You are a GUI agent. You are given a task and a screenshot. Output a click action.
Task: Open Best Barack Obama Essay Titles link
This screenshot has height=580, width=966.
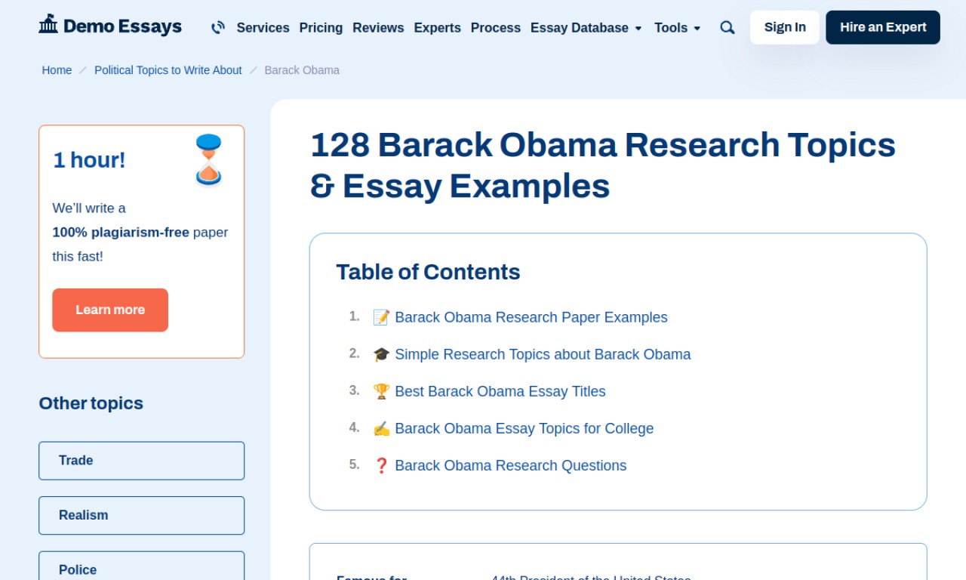click(500, 391)
